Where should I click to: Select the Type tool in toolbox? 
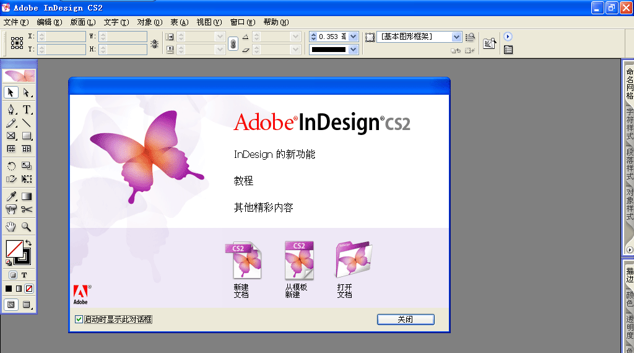26,110
